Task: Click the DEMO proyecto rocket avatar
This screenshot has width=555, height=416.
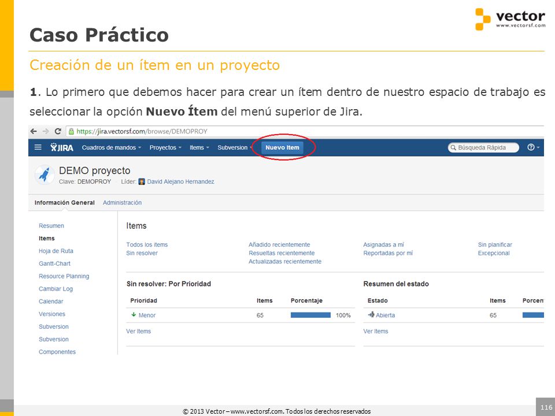Action: point(45,174)
